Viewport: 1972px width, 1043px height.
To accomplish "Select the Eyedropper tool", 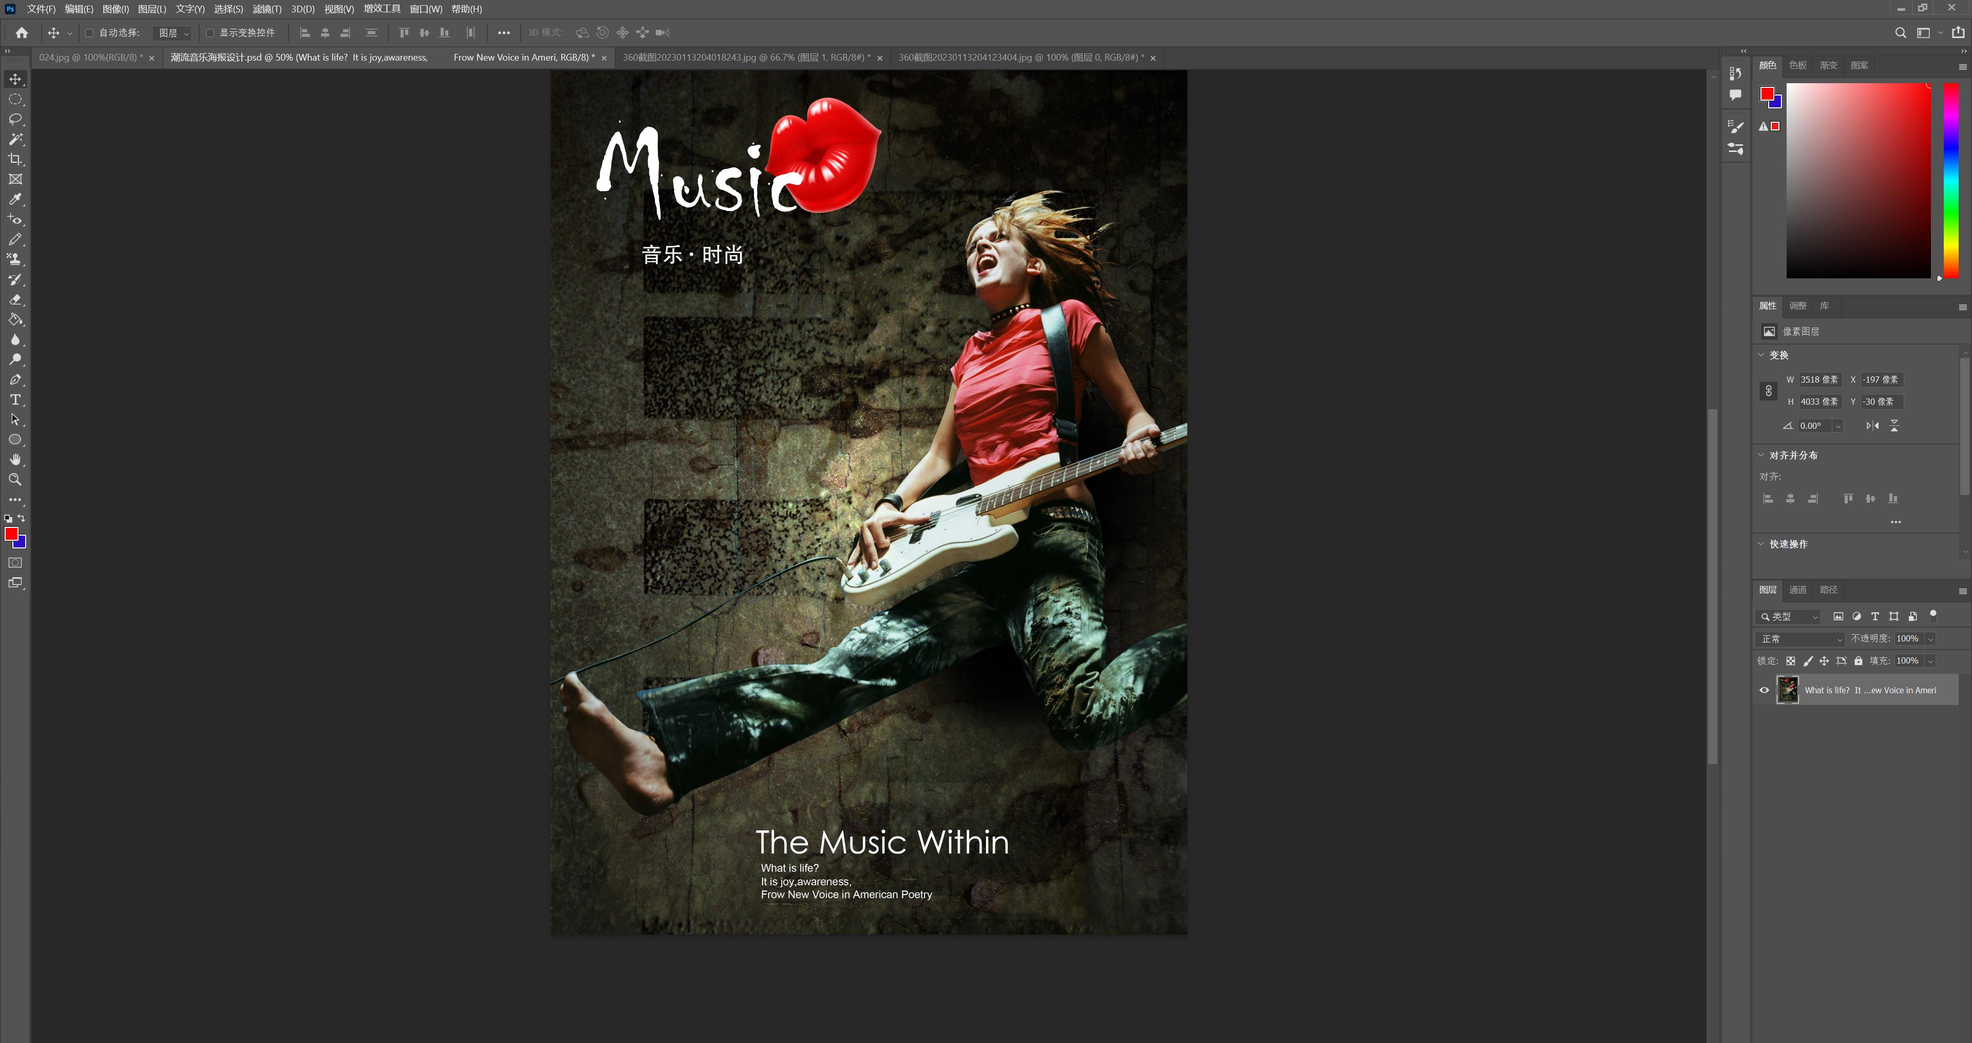I will tap(15, 199).
